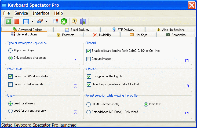Start monitoring with the green play button
The width and height of the screenshot is (197, 128).
pyautogui.click(x=9, y=21)
